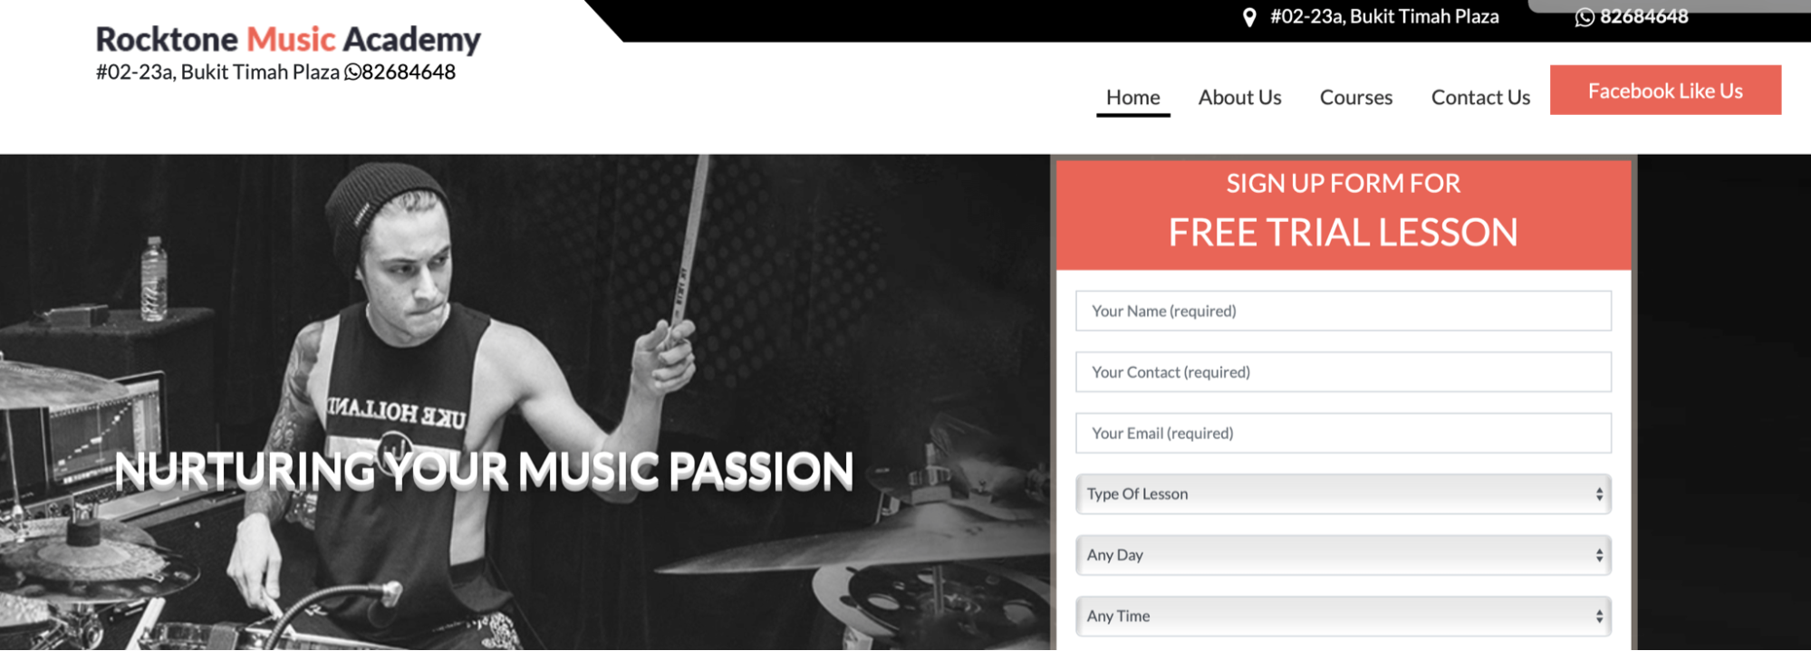Screen dimensions: 1811x651
Task: Focus the Your Email input field
Action: (x=1343, y=433)
